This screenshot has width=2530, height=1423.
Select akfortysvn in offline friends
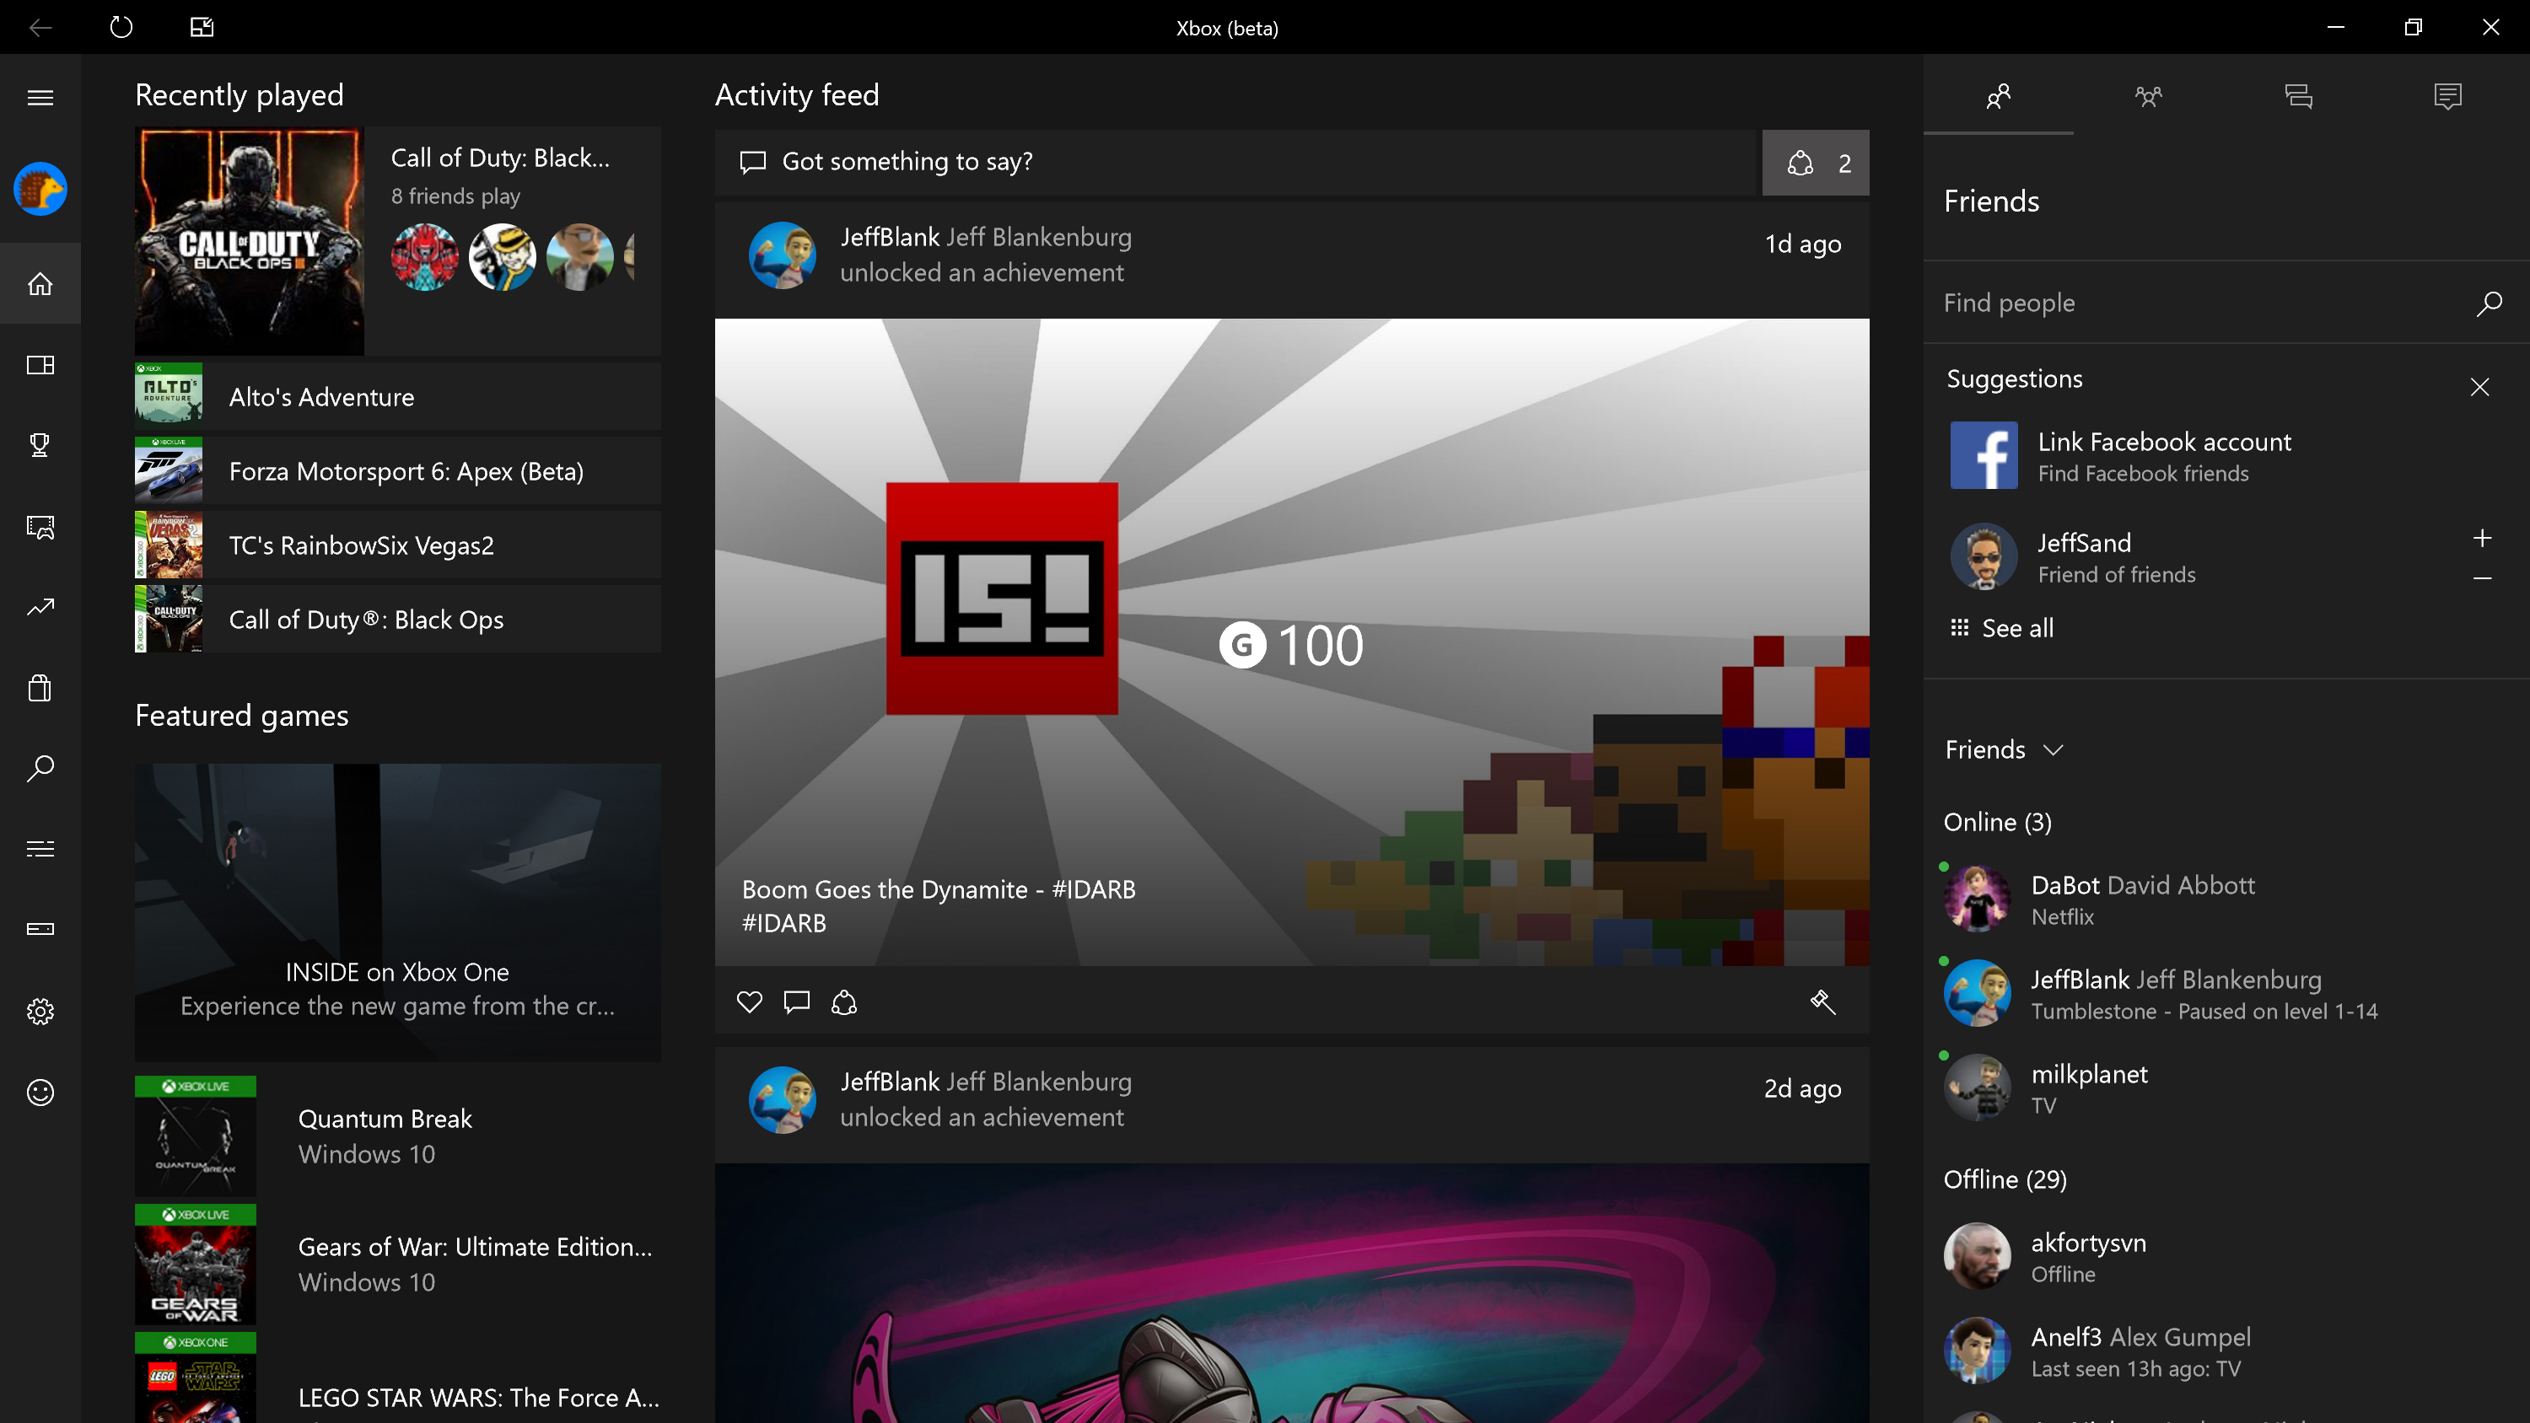coord(2226,1256)
